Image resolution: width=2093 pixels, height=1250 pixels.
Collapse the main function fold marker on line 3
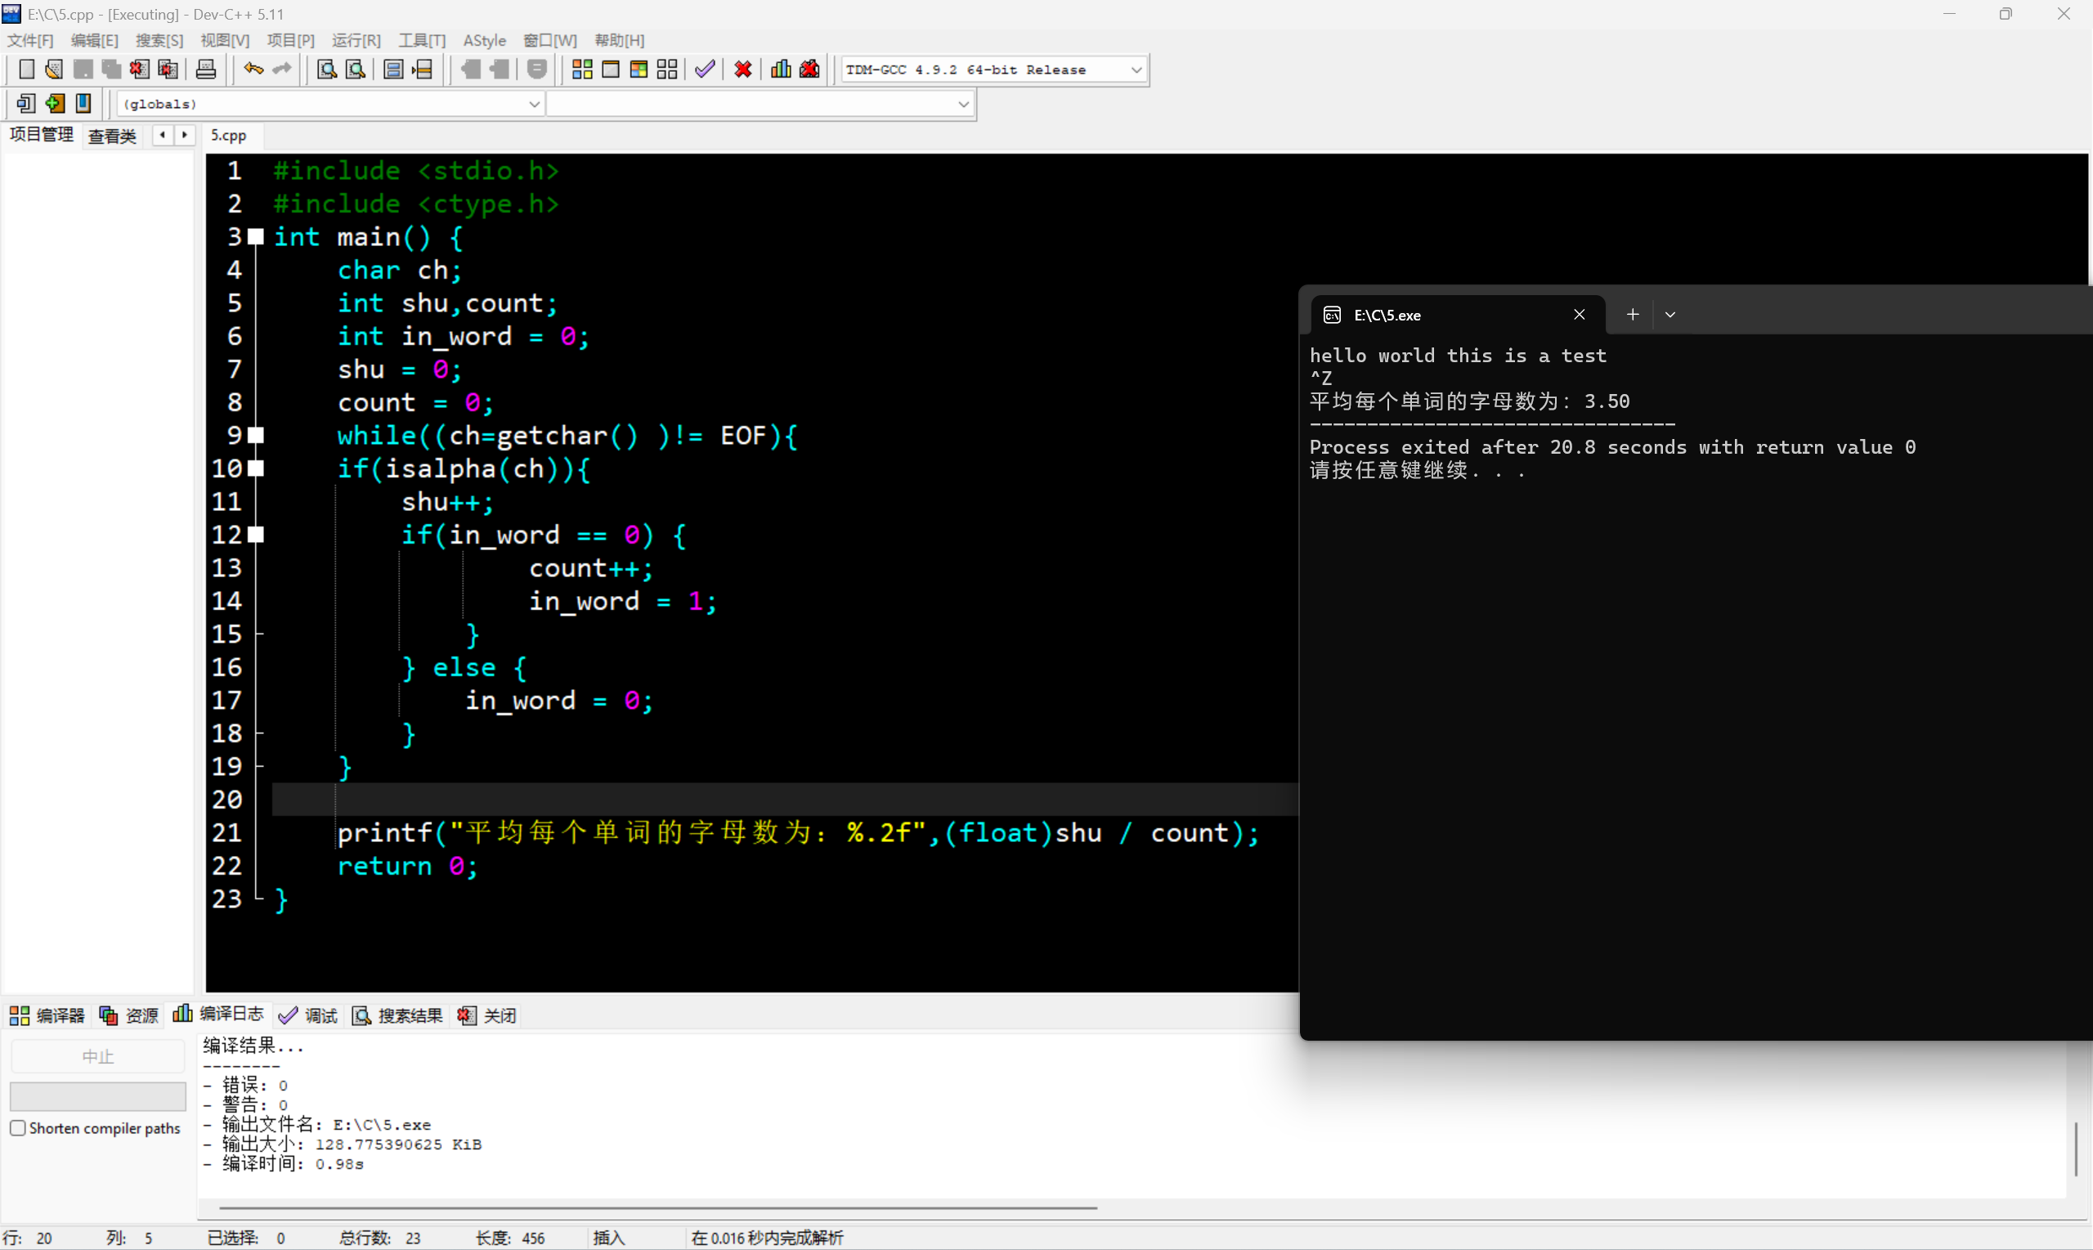(x=256, y=237)
